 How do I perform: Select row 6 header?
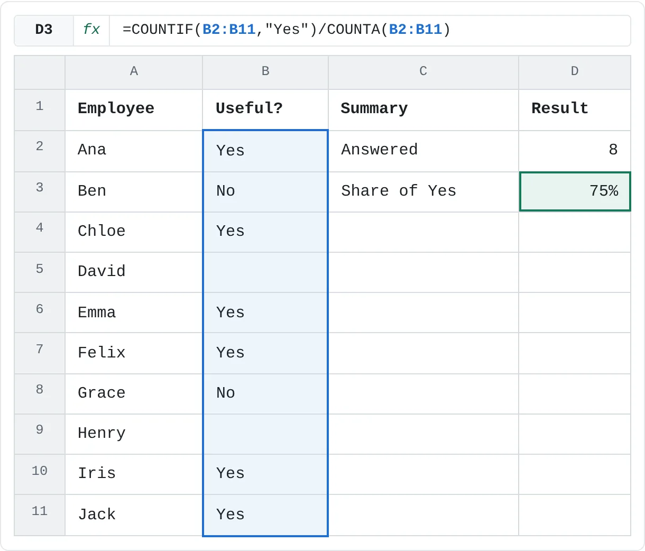pos(40,313)
